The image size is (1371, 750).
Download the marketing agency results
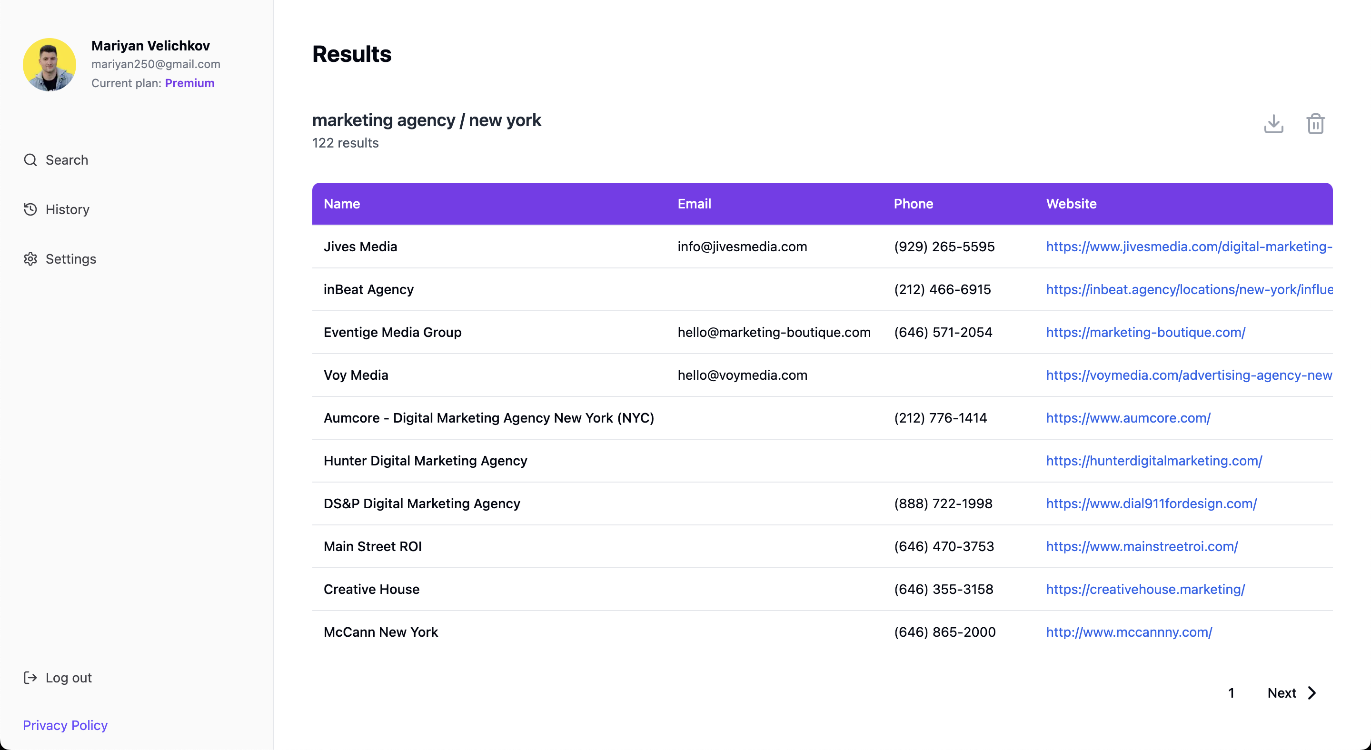1273,124
